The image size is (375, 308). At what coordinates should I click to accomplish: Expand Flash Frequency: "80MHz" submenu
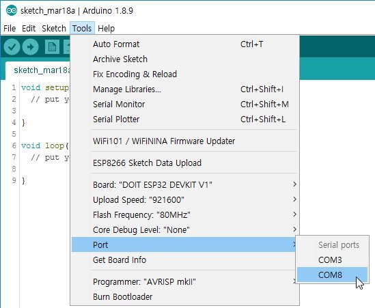click(x=185, y=214)
